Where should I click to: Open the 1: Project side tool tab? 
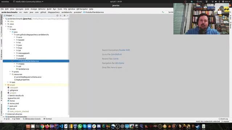point(1,19)
